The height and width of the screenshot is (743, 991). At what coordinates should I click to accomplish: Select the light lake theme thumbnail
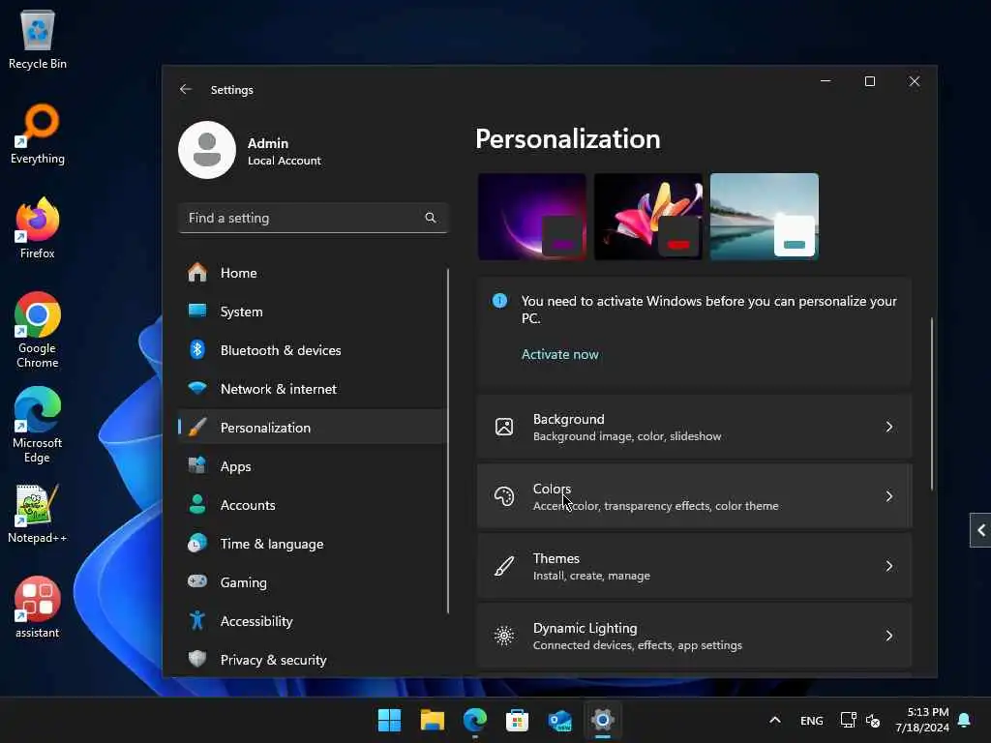765,217
